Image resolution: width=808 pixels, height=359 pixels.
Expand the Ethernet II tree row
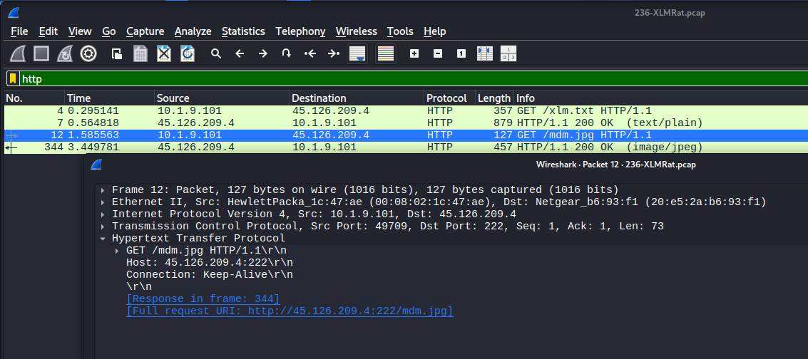(103, 202)
